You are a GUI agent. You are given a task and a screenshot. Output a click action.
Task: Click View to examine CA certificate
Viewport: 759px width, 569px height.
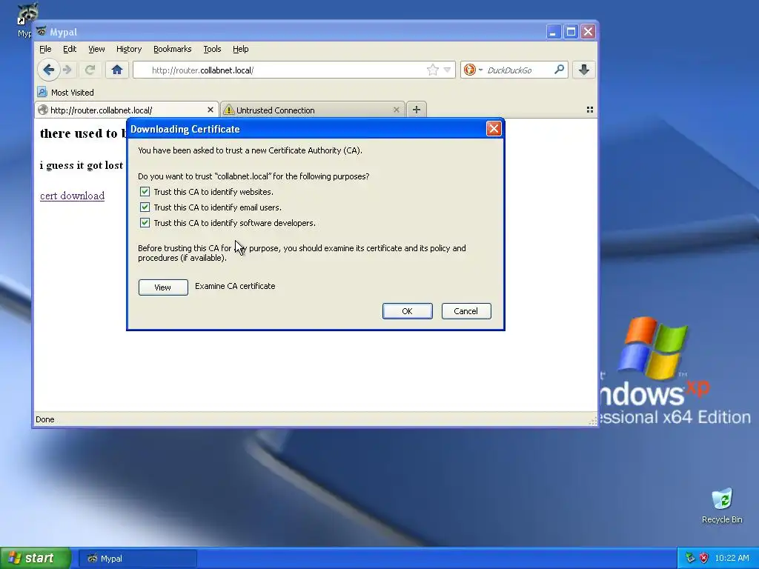tap(163, 287)
